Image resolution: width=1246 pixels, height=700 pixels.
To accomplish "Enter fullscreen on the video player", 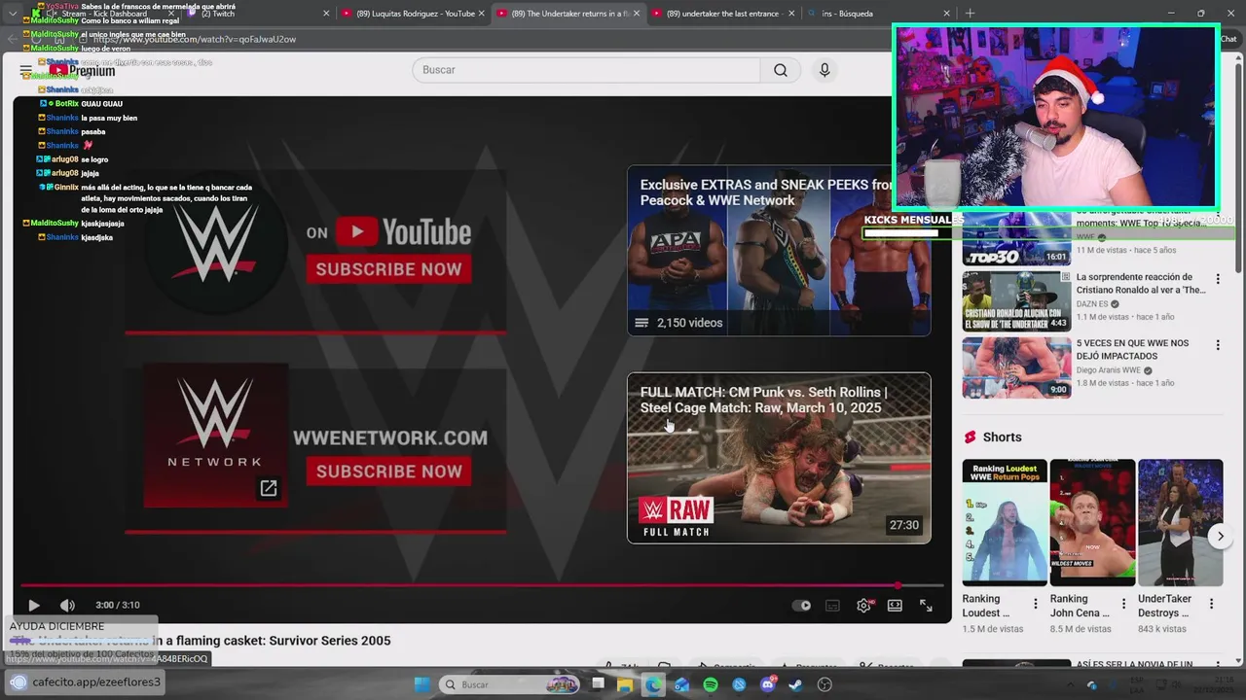I will pos(926,605).
